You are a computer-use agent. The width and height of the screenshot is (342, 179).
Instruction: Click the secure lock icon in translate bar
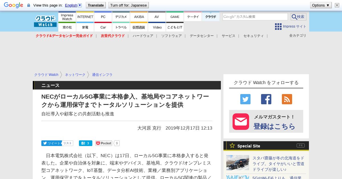(x=28, y=5)
